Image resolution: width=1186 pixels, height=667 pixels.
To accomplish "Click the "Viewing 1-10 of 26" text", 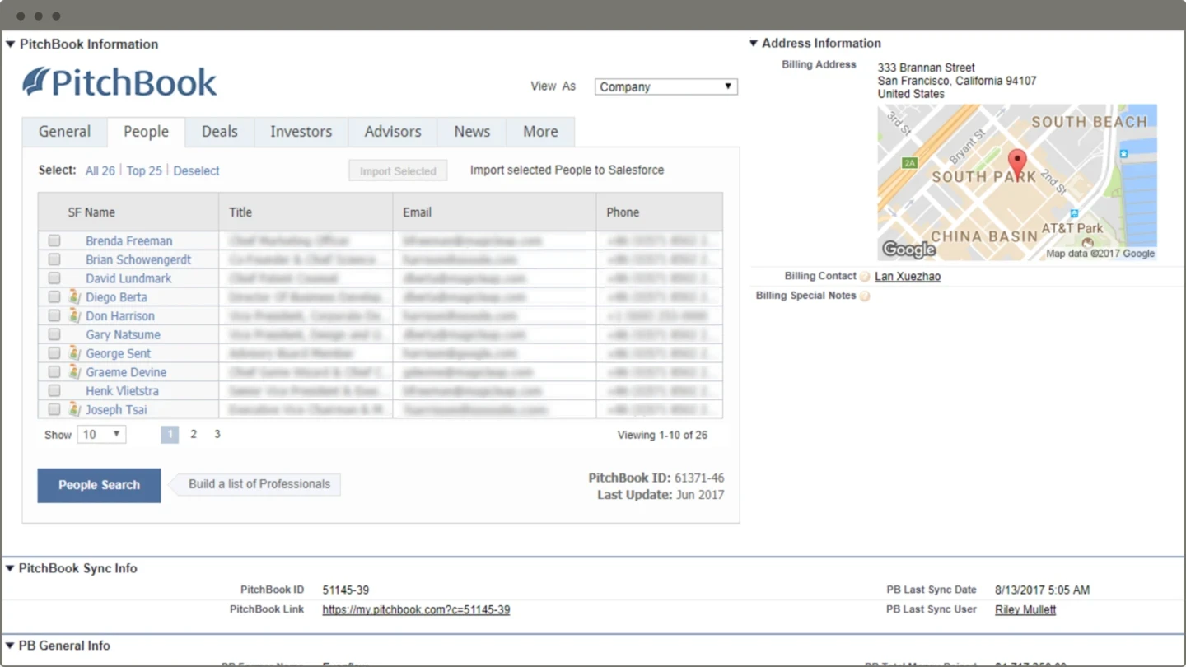I will [662, 435].
